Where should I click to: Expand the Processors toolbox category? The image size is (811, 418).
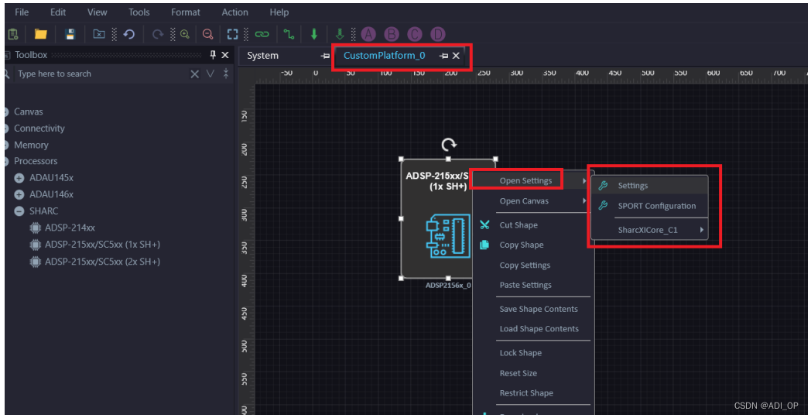point(5,161)
